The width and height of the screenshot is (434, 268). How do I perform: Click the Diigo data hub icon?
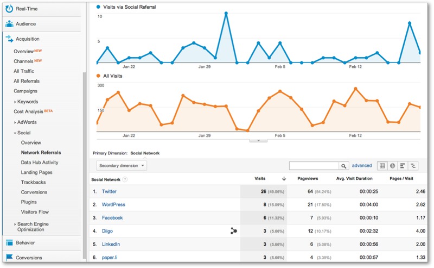click(x=234, y=231)
